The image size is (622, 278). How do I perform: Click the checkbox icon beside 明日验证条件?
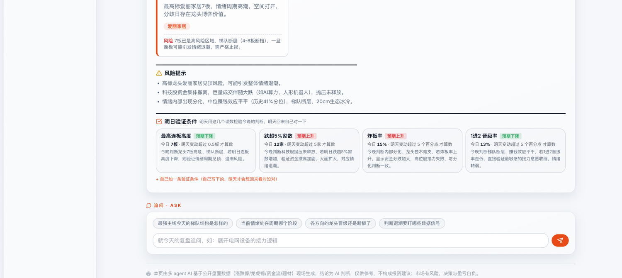(x=159, y=122)
